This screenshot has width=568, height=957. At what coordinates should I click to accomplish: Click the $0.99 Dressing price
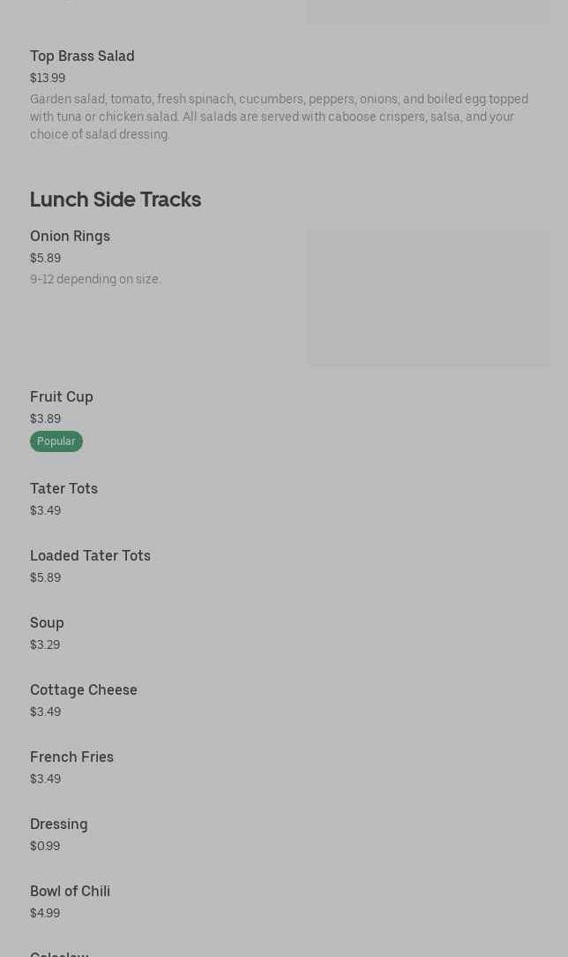(x=45, y=847)
